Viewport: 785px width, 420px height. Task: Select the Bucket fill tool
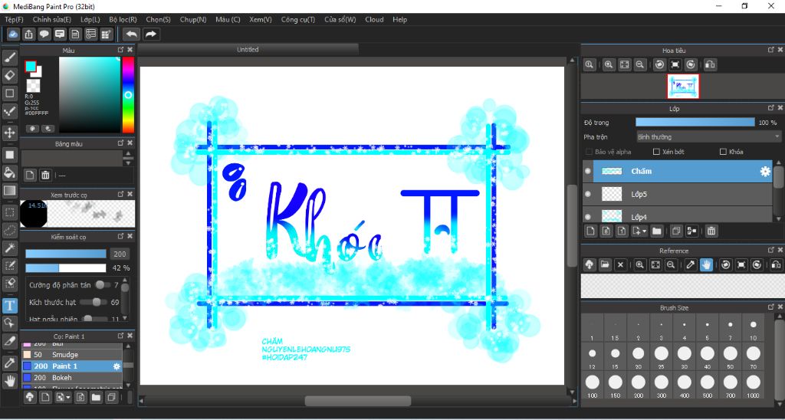tap(9, 172)
